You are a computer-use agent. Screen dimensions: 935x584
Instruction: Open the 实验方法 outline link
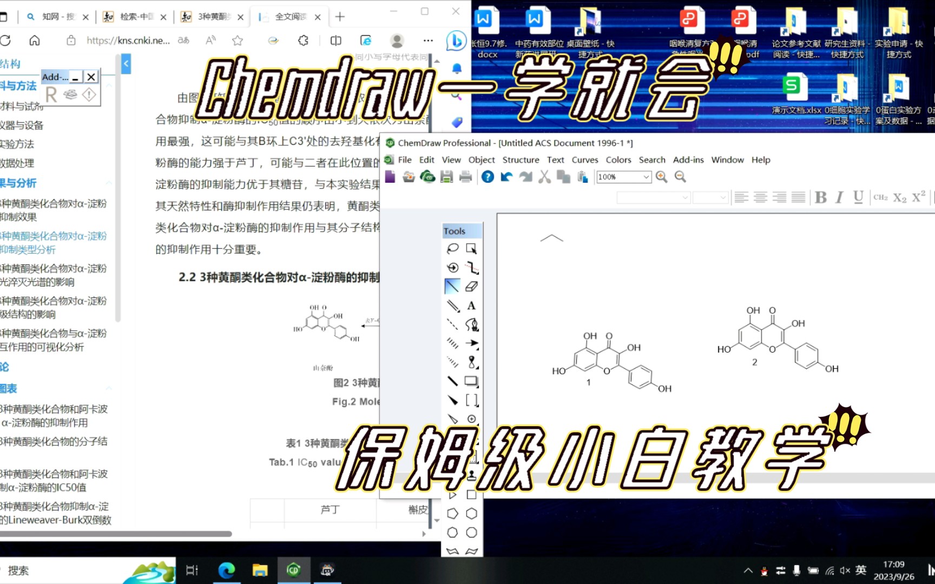[x=17, y=144]
